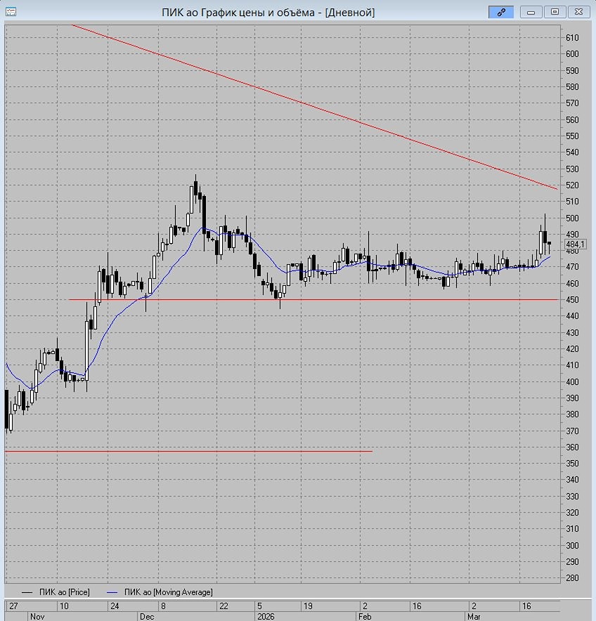Click the 320 price axis label

click(572, 513)
